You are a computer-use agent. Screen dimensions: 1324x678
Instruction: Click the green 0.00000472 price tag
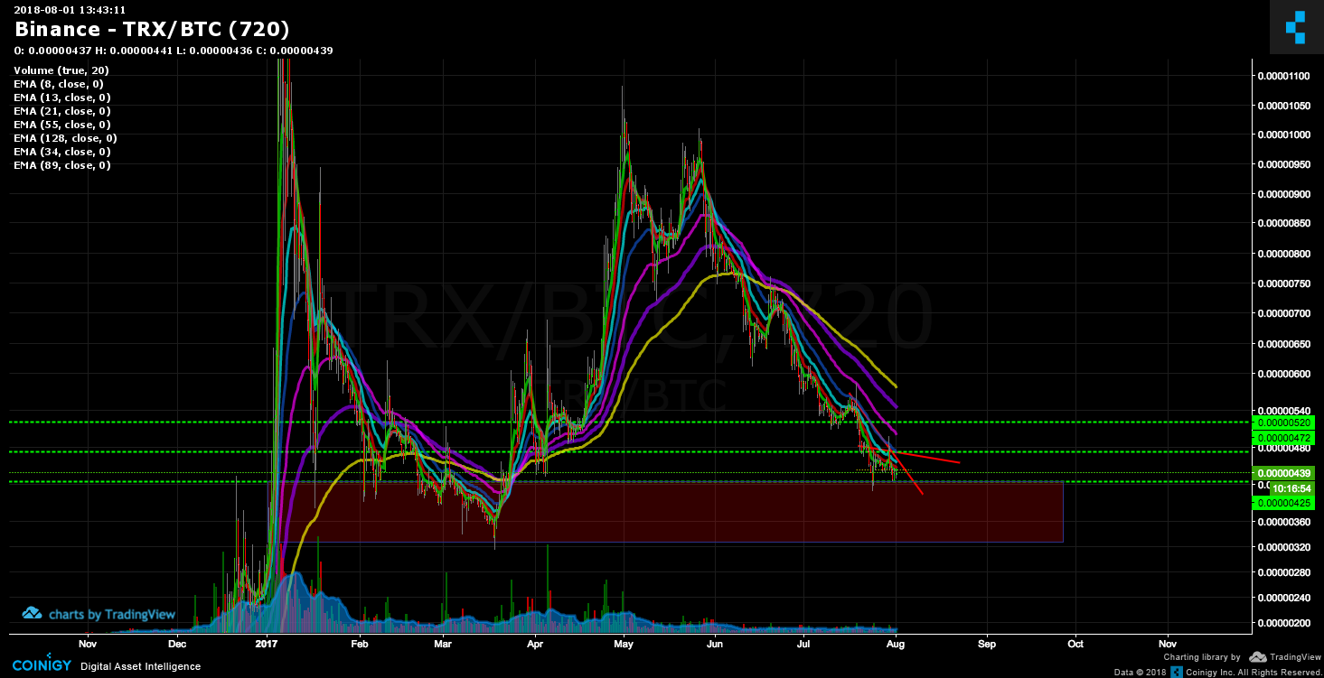pyautogui.click(x=1282, y=438)
